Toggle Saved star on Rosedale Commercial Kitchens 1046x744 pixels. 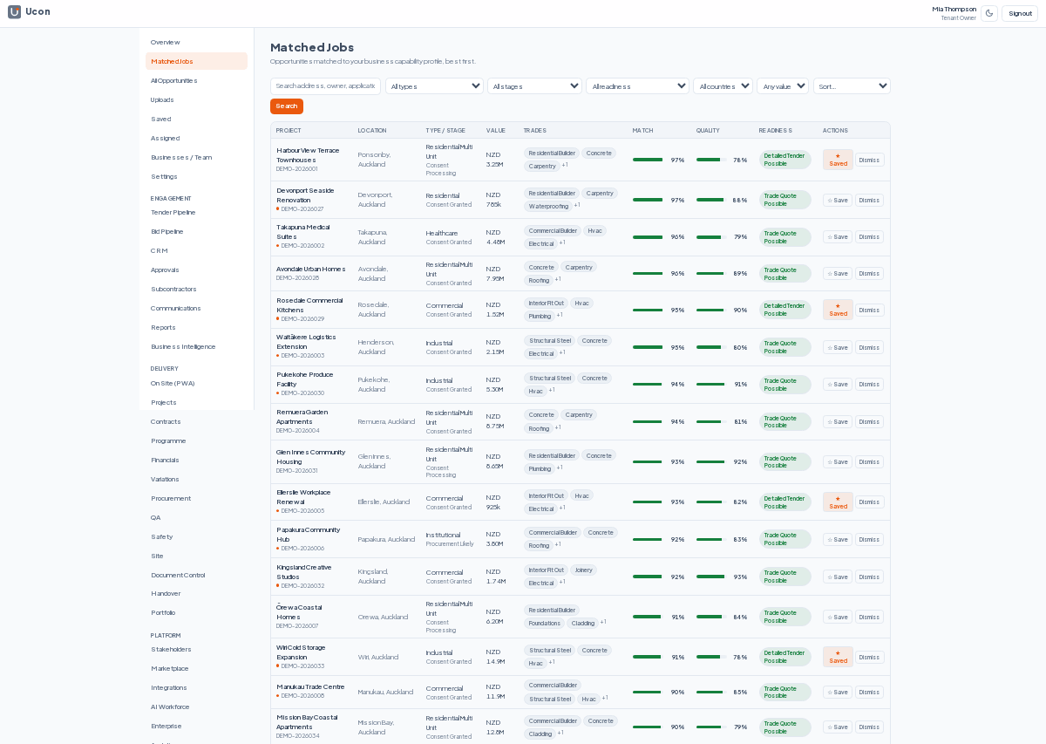(838, 310)
